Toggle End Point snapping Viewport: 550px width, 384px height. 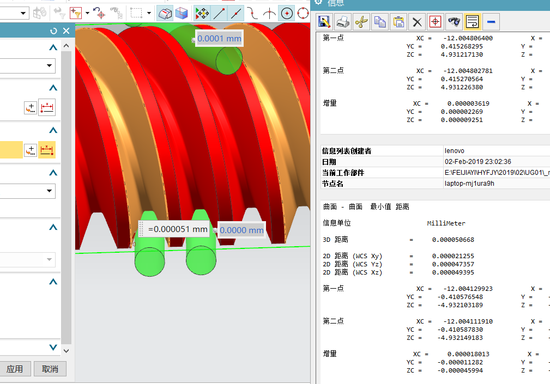[219, 13]
